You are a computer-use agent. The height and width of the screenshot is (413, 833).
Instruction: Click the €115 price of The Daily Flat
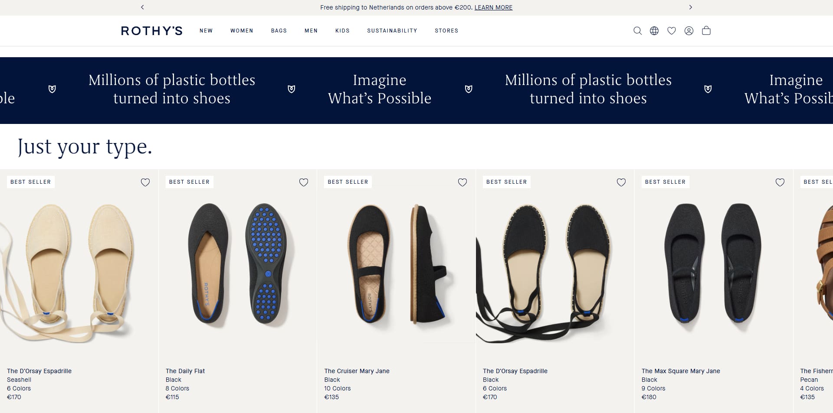click(x=172, y=397)
